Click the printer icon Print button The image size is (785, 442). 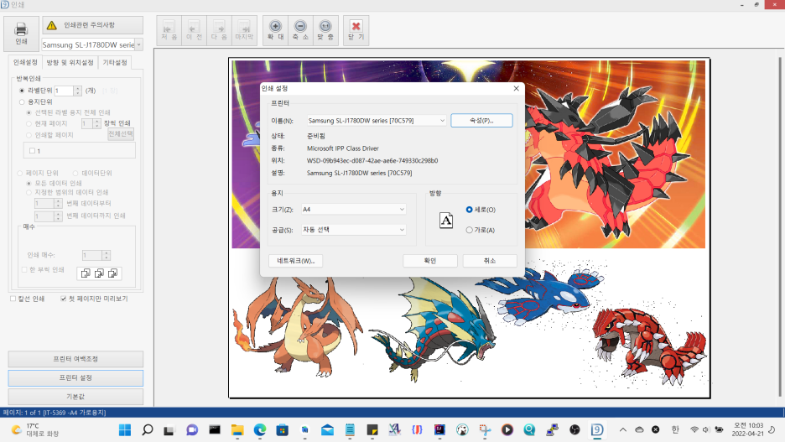click(x=21, y=34)
